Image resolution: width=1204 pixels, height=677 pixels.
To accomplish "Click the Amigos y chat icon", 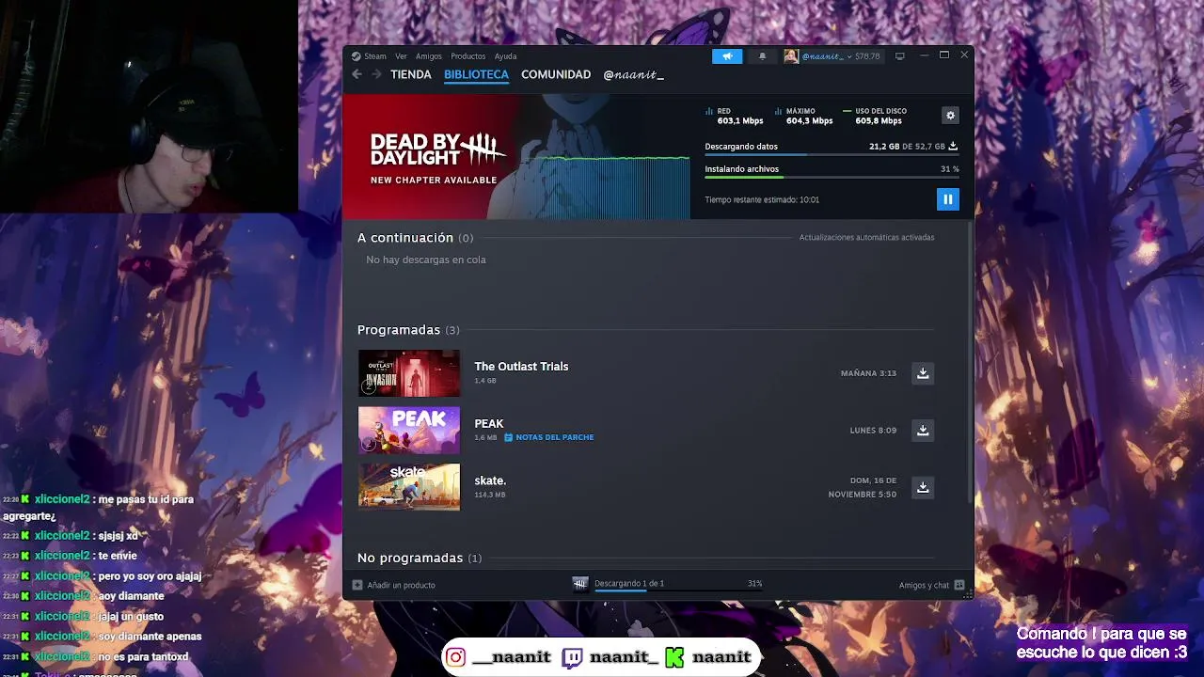I will click(x=959, y=585).
